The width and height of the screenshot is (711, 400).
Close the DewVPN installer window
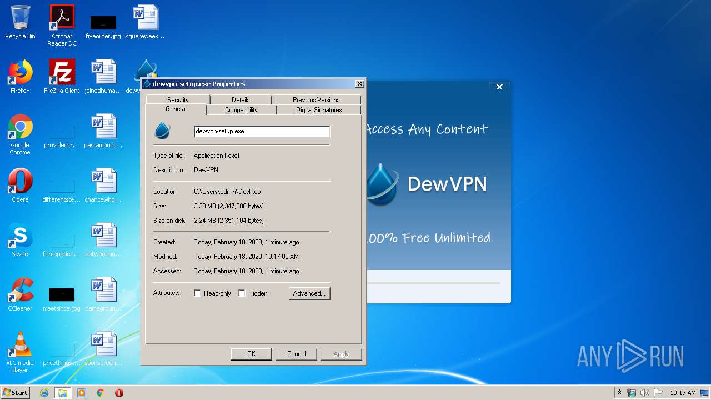(x=499, y=87)
